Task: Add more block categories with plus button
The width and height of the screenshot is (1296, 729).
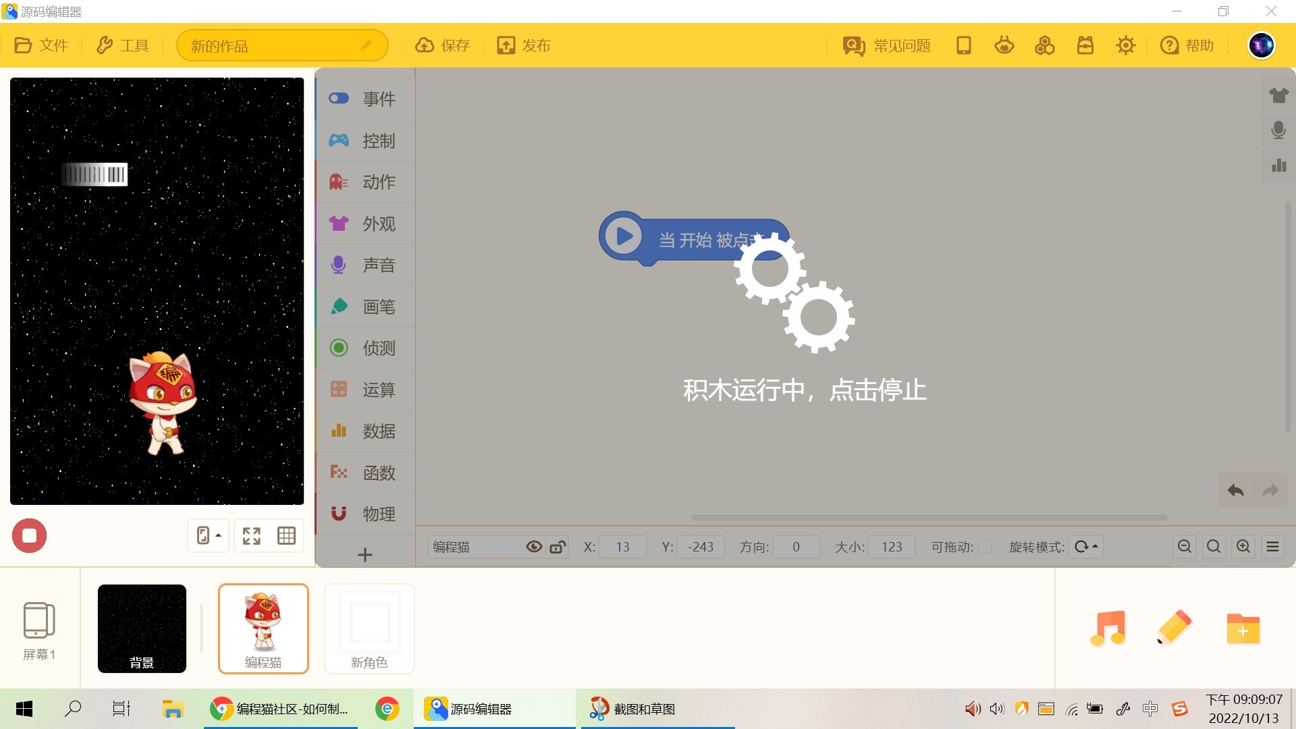Action: point(365,554)
